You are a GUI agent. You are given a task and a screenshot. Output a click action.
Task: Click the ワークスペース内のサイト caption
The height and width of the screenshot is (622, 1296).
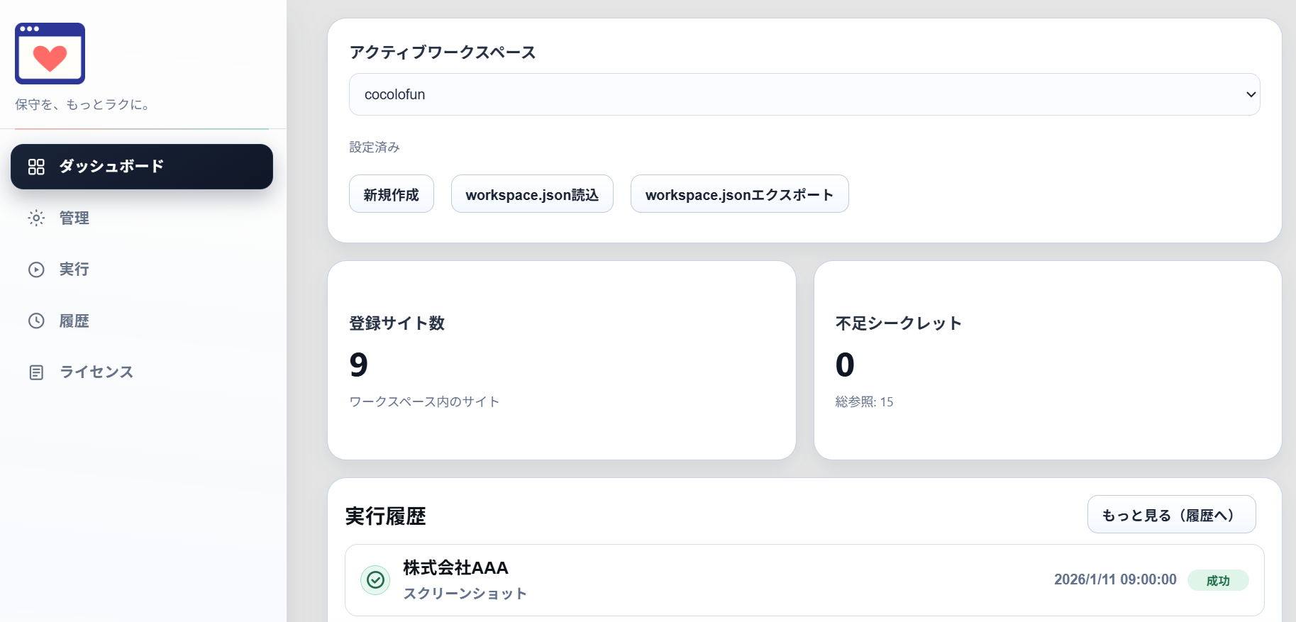click(x=424, y=401)
